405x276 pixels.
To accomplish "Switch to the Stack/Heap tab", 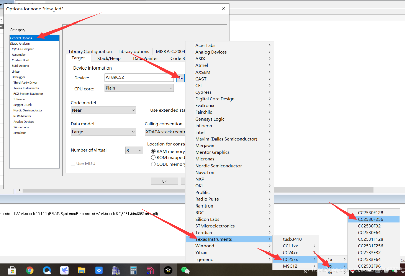I will coord(109,58).
